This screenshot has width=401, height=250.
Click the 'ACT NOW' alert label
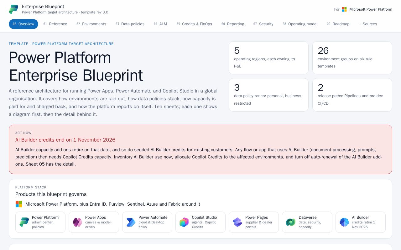click(23, 133)
